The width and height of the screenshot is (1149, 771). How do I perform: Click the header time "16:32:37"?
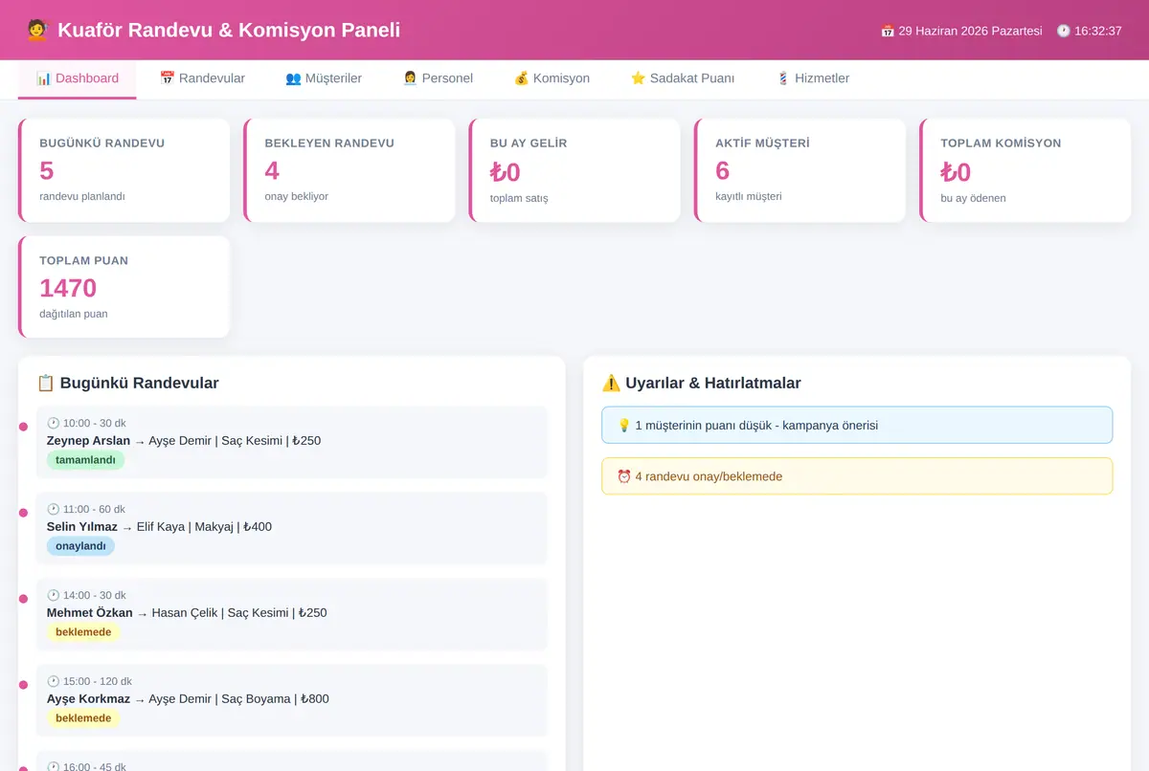[1098, 31]
